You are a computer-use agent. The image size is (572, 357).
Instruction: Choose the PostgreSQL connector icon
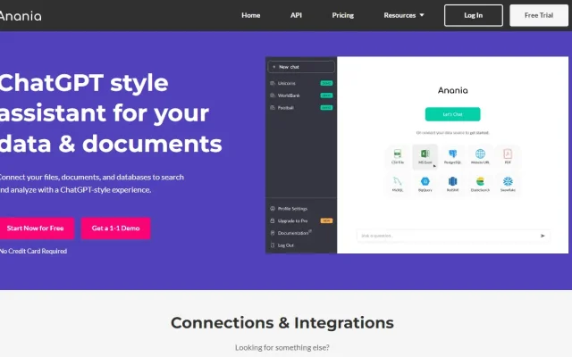click(x=453, y=154)
